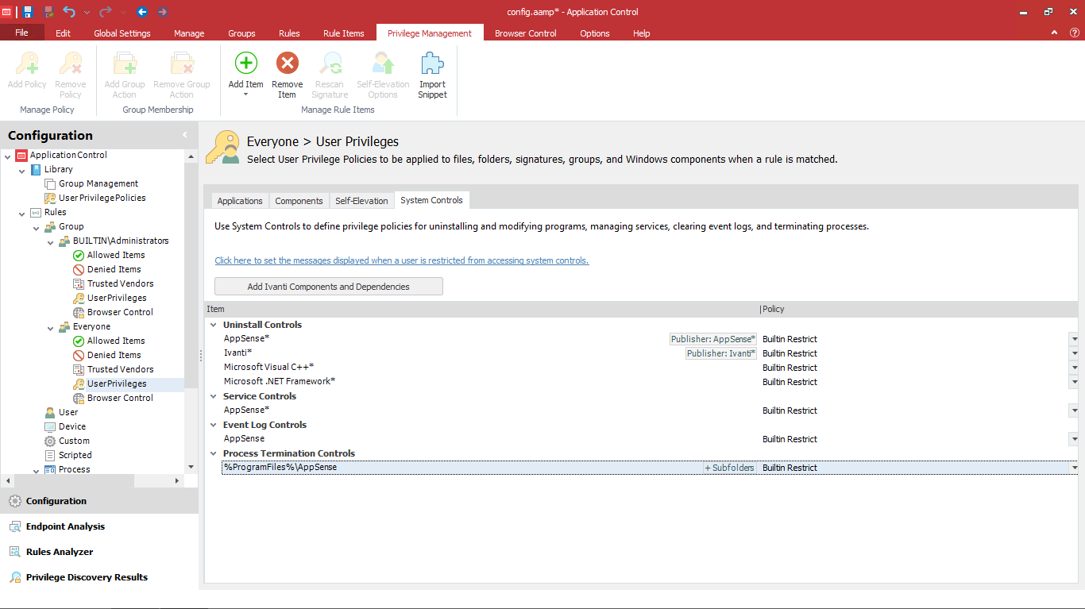Click the Forward navigation arrow icon
Screen dimensions: 1085x609
coord(163,12)
